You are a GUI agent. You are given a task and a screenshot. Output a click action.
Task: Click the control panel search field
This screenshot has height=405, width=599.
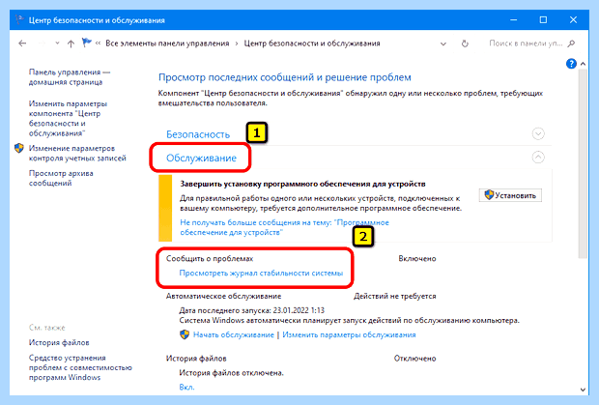526,43
